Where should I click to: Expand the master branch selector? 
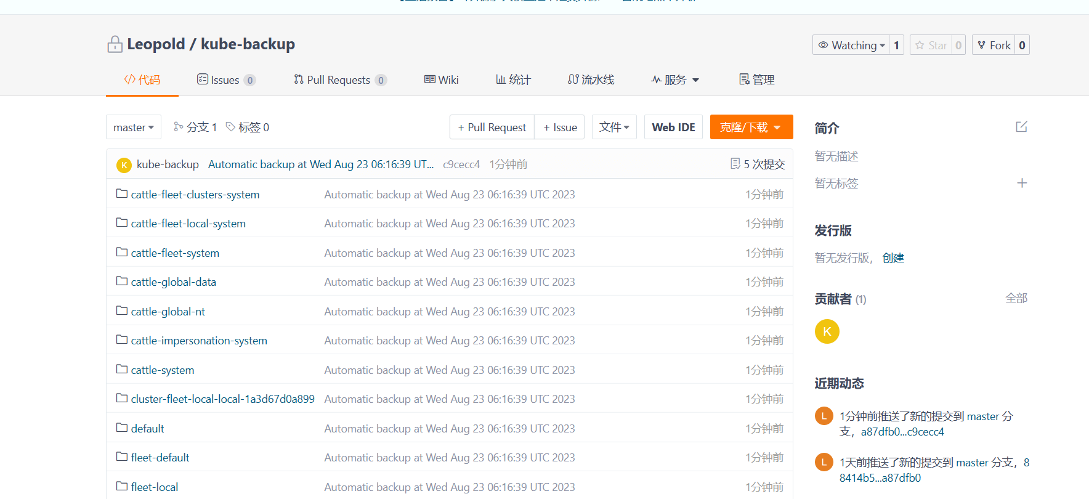click(x=133, y=127)
